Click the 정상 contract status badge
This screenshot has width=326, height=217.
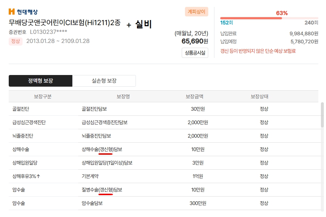15,41
